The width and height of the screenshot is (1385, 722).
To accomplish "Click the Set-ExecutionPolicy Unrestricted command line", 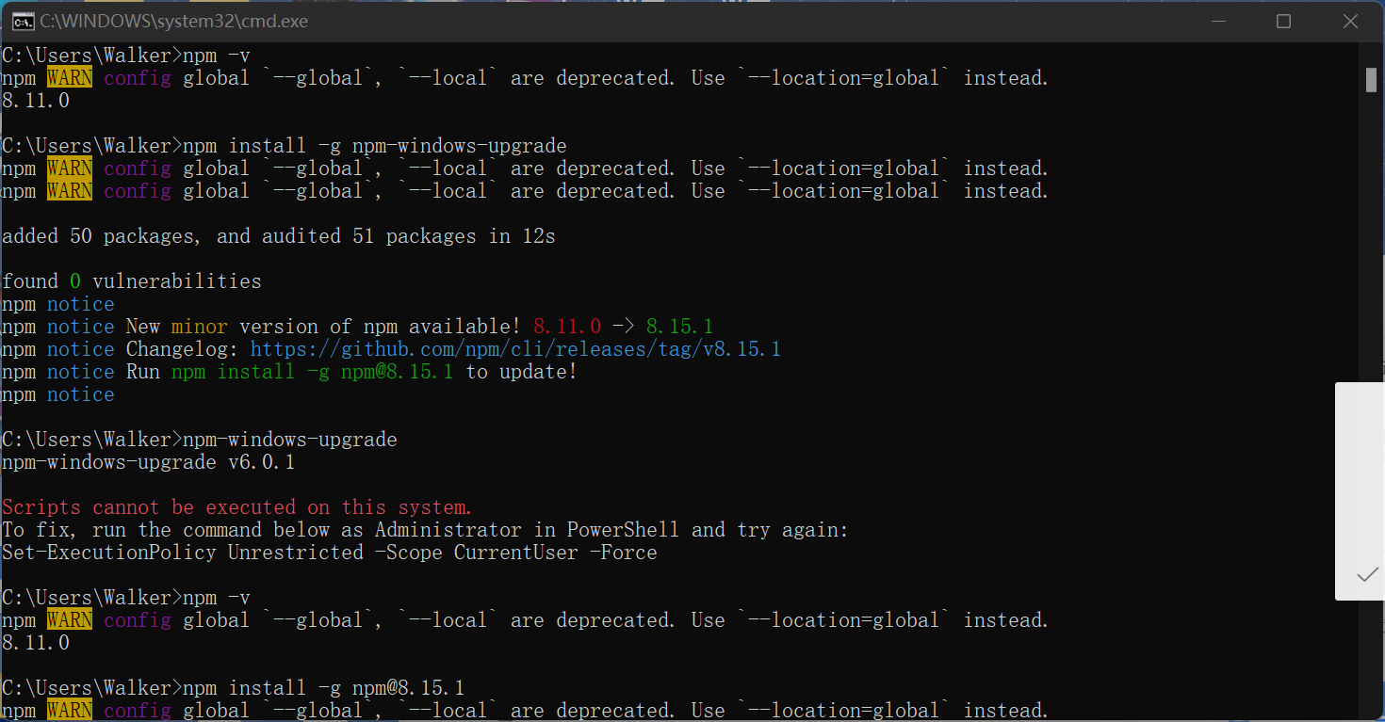I will (329, 553).
